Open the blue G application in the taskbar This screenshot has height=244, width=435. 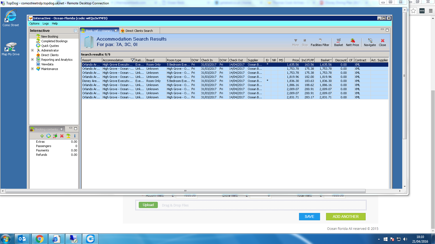tap(90, 239)
